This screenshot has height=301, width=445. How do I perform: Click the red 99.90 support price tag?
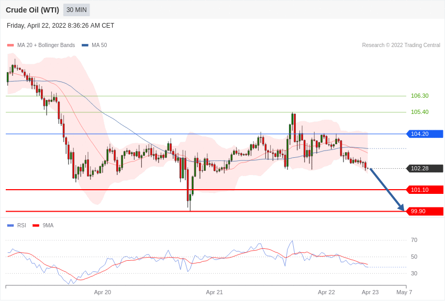[425, 211]
